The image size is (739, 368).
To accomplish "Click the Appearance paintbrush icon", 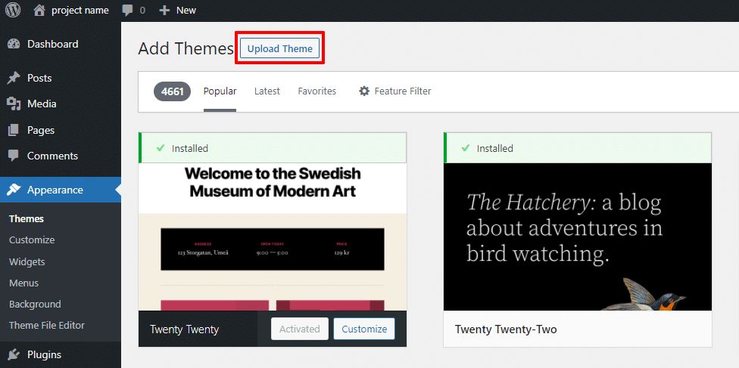I will tap(13, 190).
